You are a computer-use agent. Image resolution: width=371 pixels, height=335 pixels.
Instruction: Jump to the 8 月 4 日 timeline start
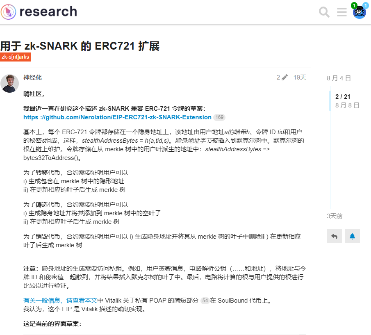339,78
